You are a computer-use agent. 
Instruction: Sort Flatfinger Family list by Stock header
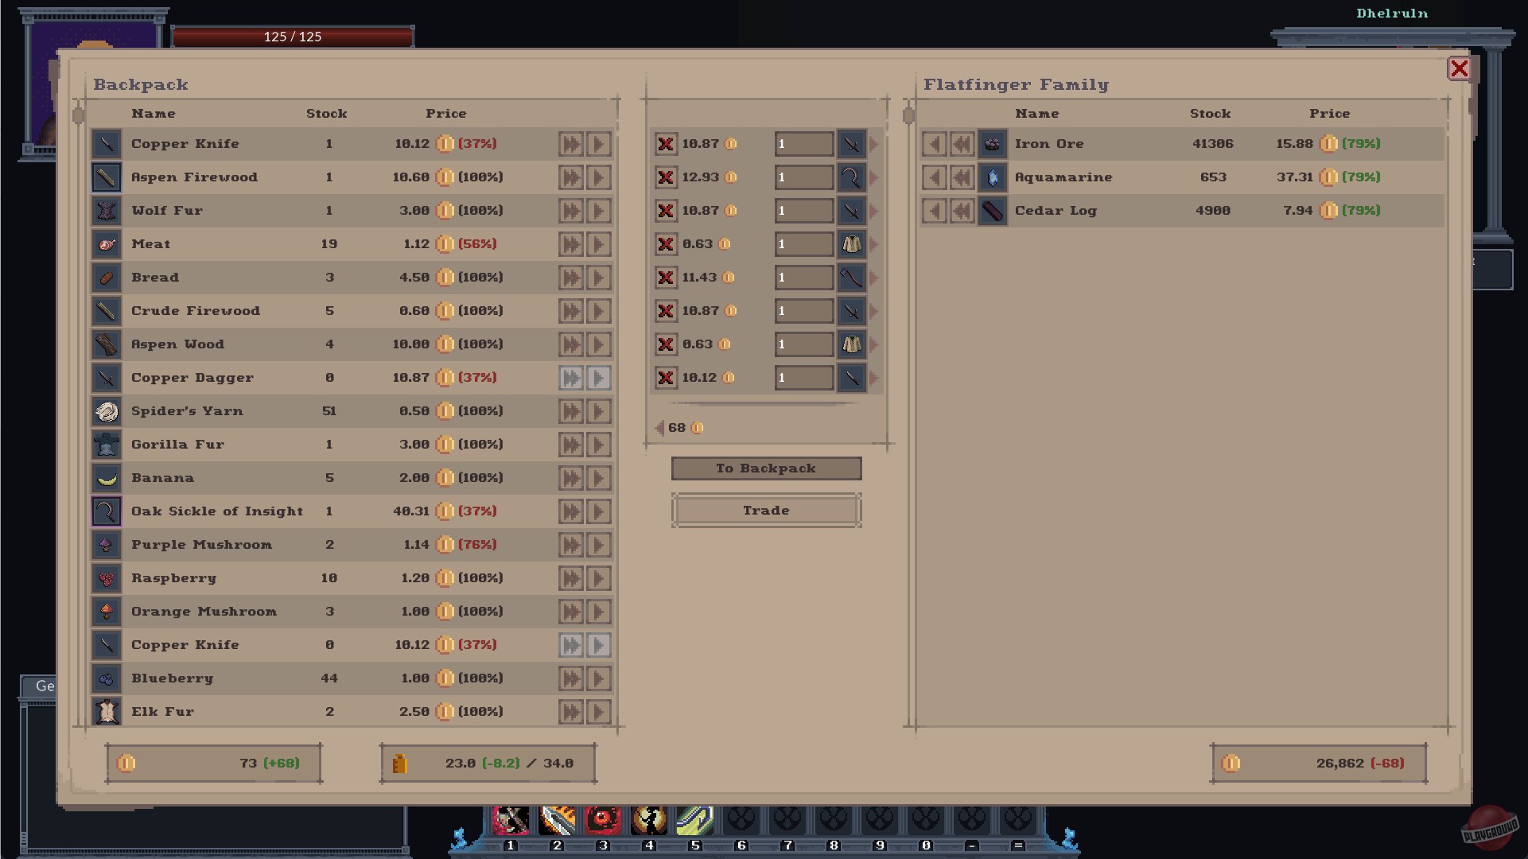pyautogui.click(x=1210, y=114)
